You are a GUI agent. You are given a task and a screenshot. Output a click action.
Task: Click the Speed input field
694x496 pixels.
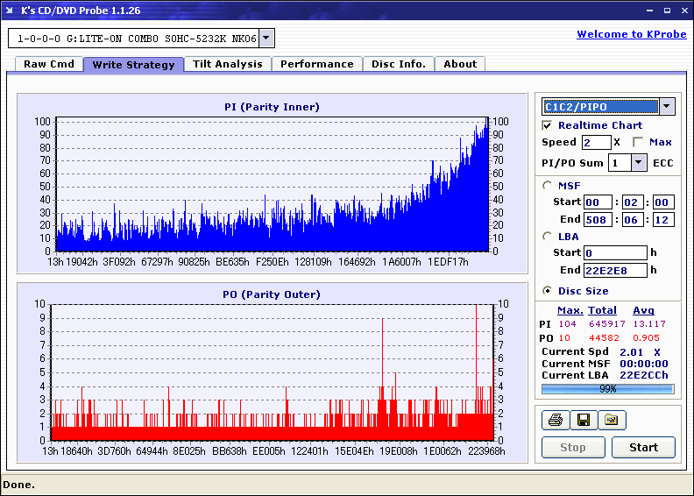coord(596,142)
